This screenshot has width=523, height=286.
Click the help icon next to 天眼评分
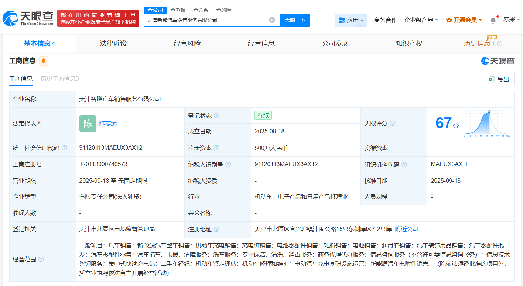(393, 123)
